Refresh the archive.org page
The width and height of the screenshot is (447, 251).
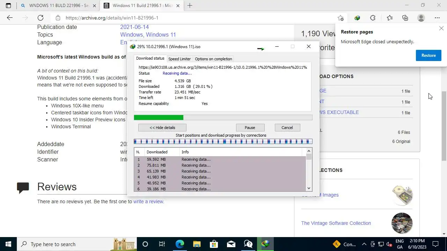click(41, 18)
